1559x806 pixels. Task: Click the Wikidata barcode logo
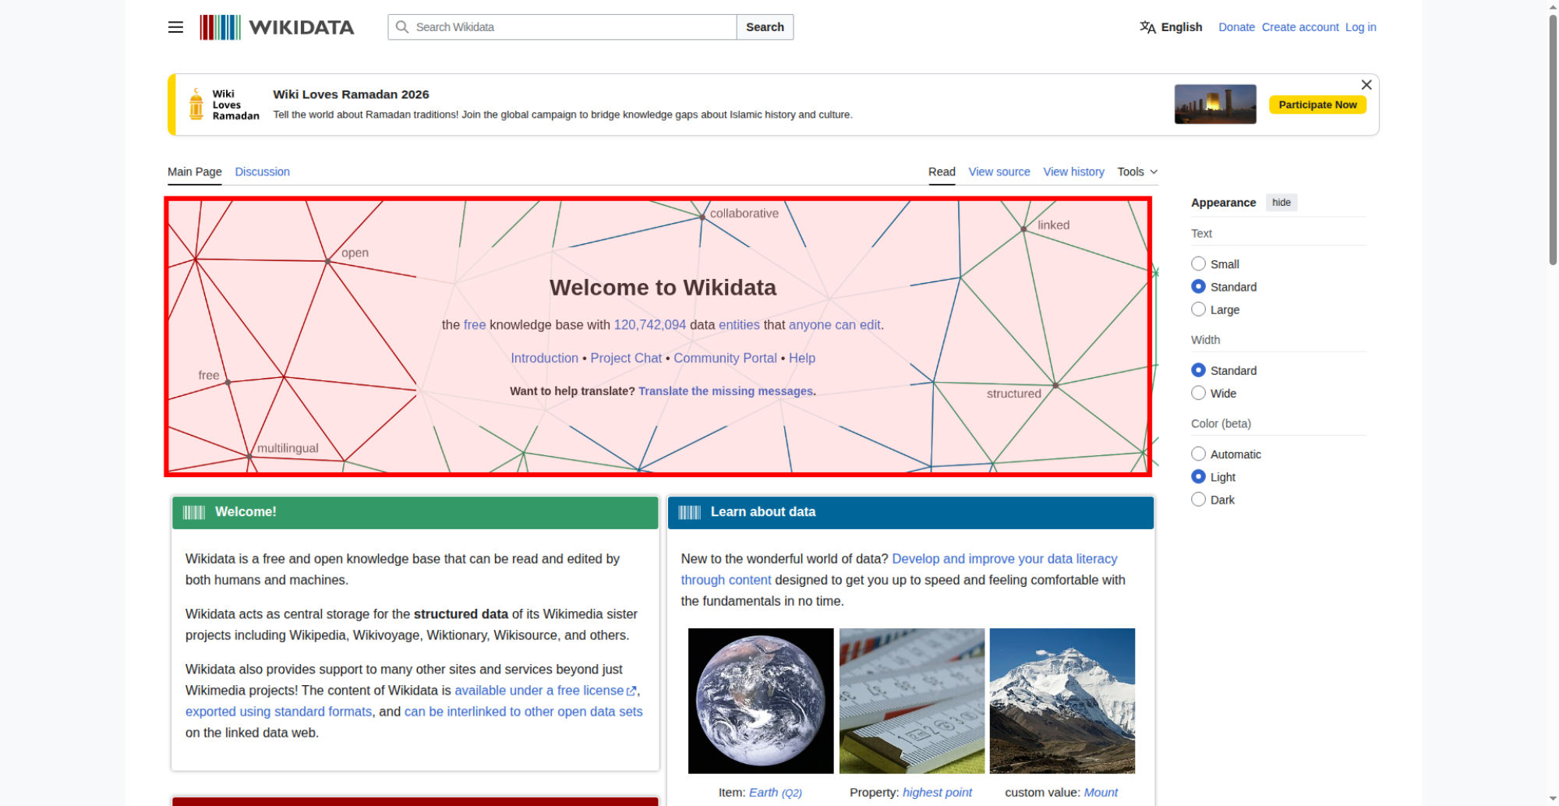click(220, 27)
